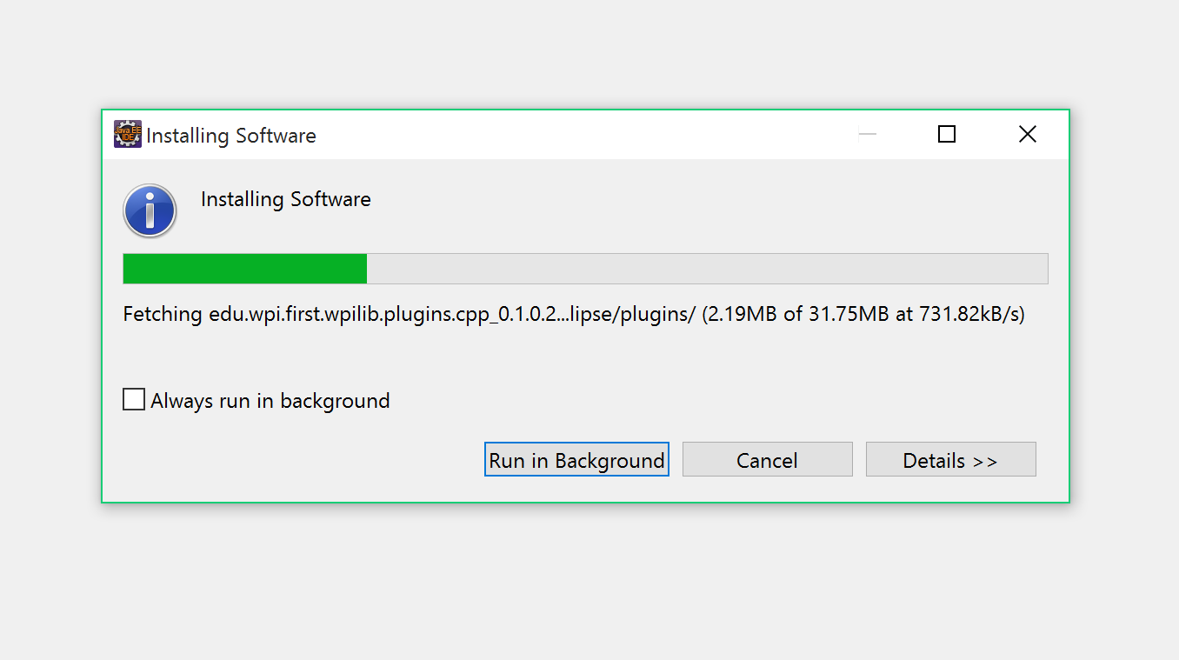Click Run in Background to continue installing
Viewport: 1179px width, 660px height.
pos(576,459)
